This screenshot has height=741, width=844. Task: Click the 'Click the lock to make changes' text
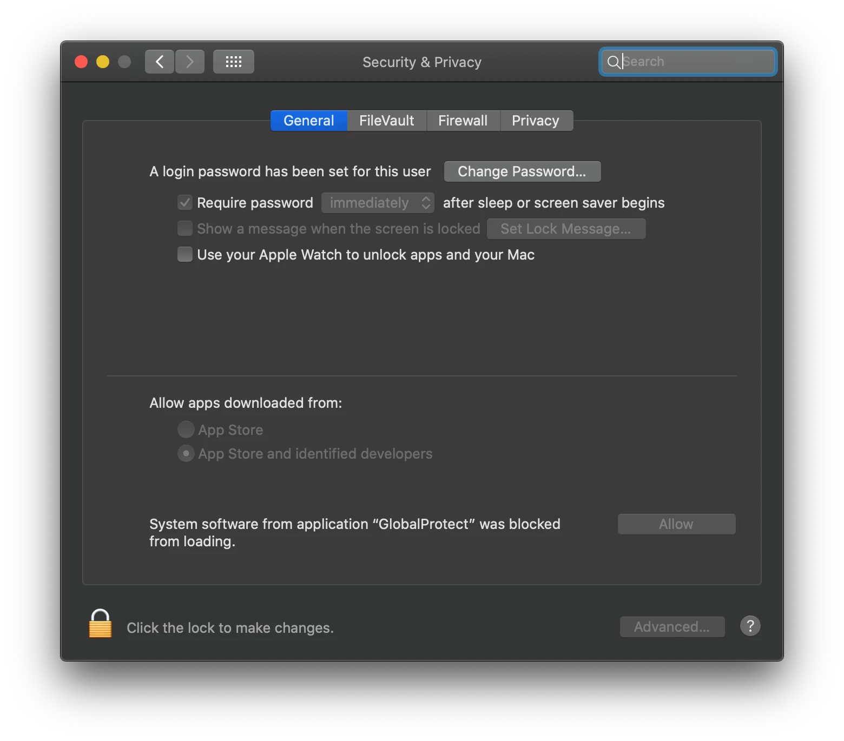pos(230,628)
